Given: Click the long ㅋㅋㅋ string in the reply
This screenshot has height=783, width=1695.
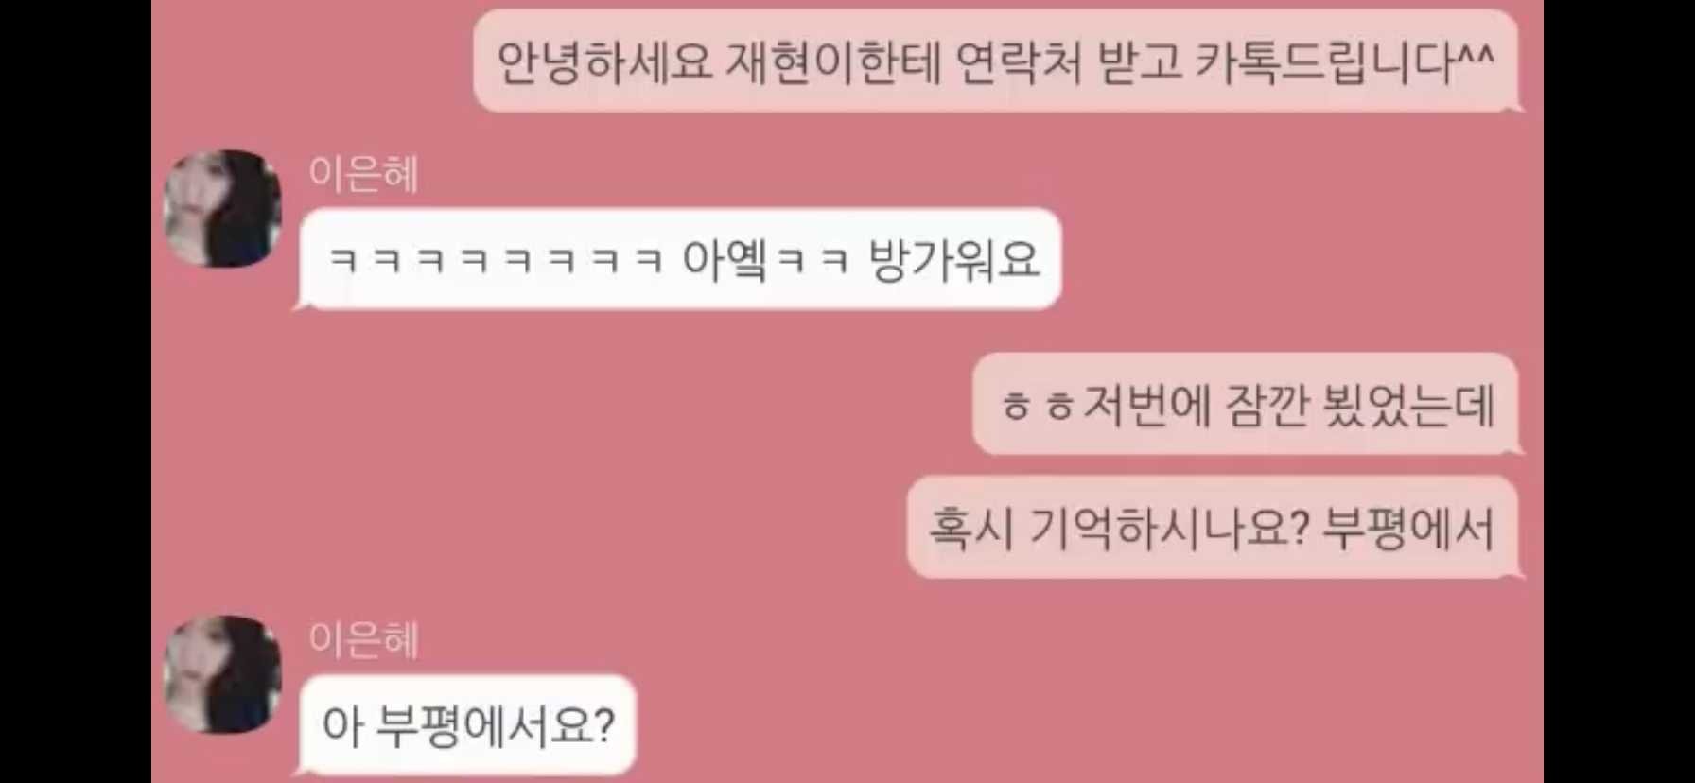Looking at the screenshot, I should [x=495, y=259].
